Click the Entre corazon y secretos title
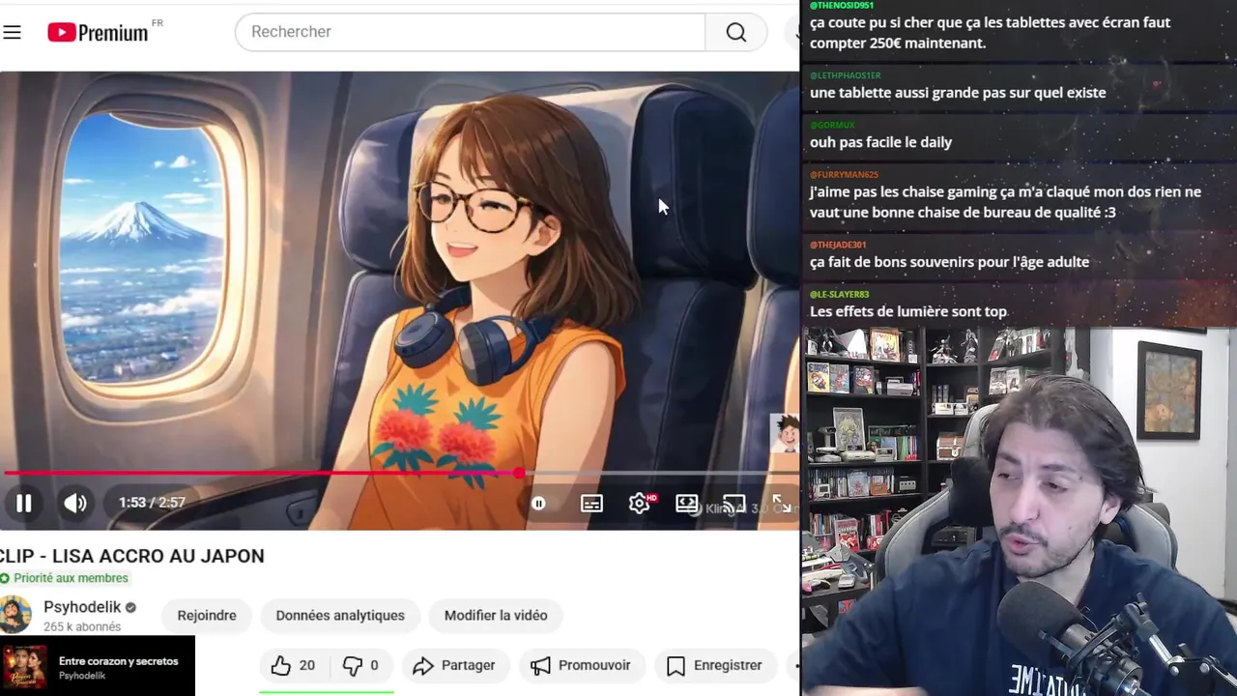This screenshot has height=696, width=1237. pyautogui.click(x=119, y=661)
